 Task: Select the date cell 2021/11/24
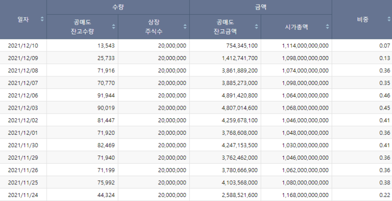[x=23, y=195]
